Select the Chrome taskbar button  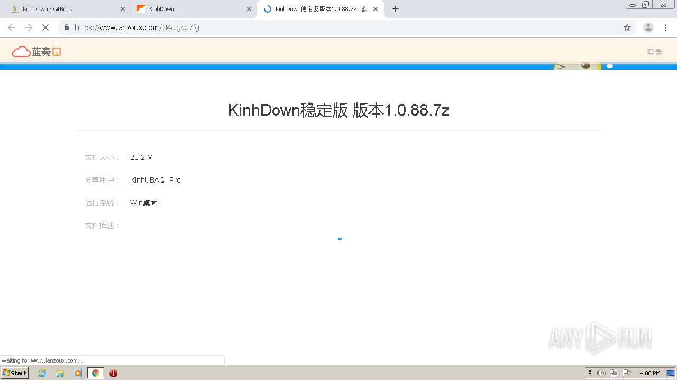[x=96, y=373]
